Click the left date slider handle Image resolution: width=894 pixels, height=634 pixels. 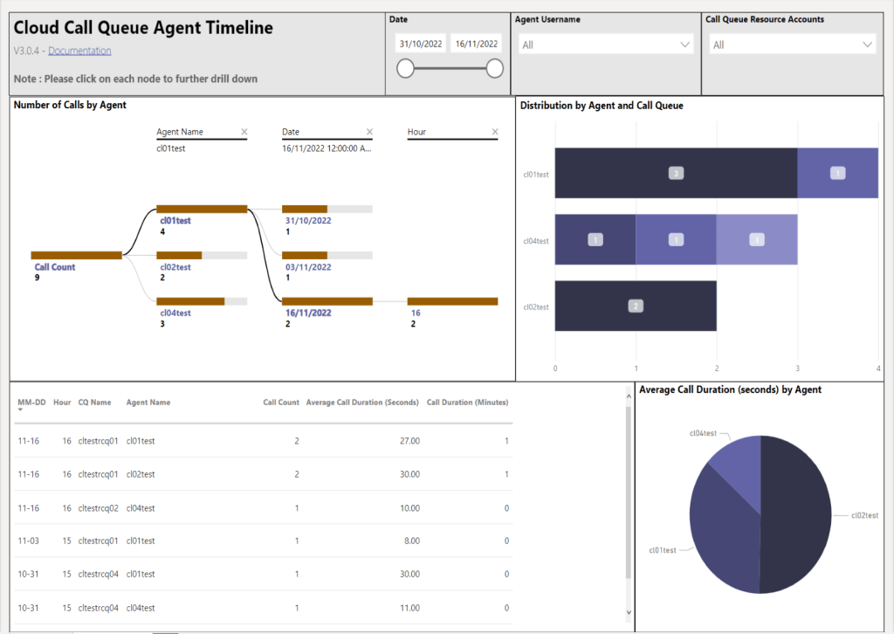406,69
